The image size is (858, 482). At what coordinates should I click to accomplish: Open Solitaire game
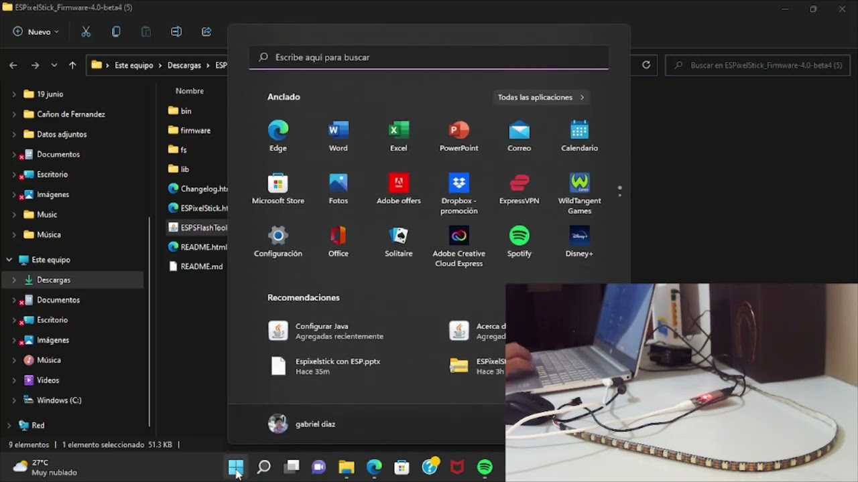pos(398,242)
